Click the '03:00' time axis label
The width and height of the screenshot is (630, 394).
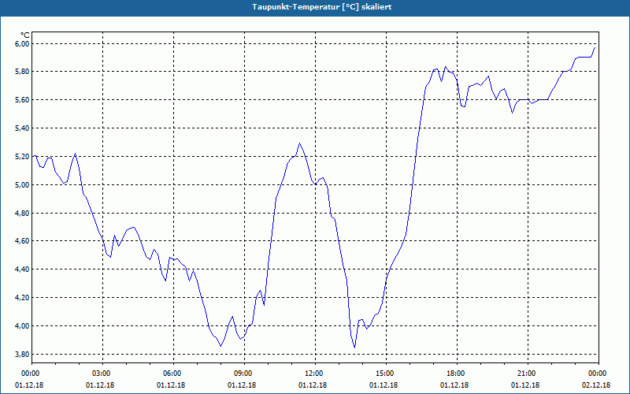point(103,374)
